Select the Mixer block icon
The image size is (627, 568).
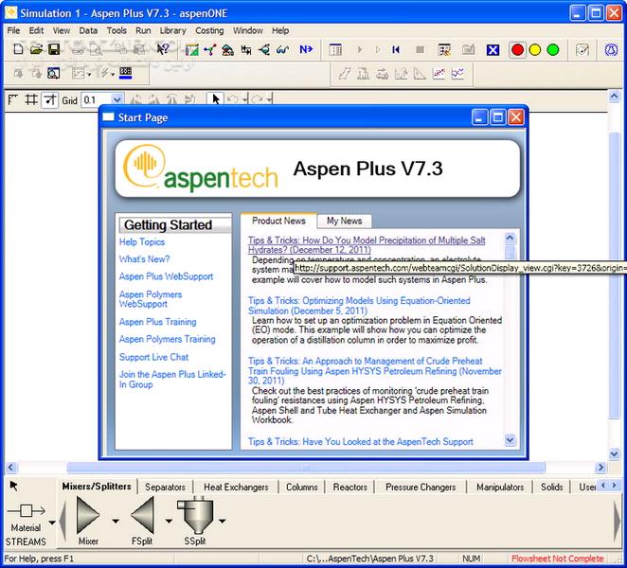(87, 514)
